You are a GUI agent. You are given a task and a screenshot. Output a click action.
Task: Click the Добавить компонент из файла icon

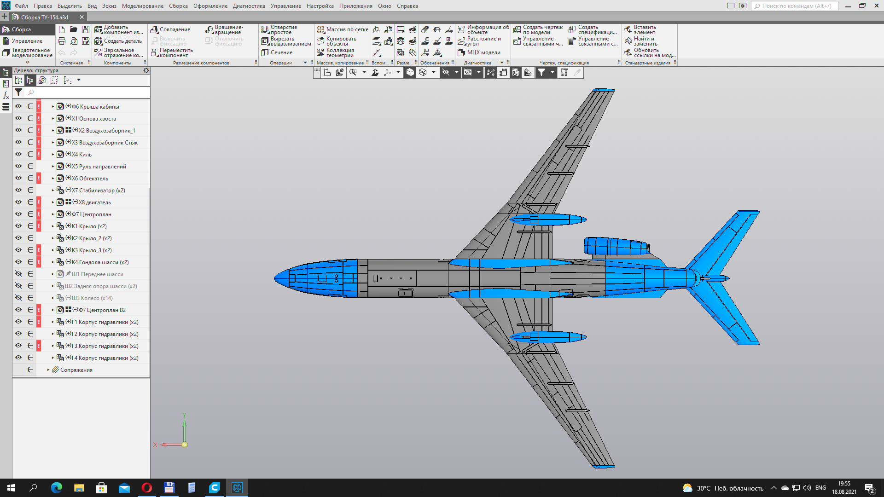coord(98,29)
